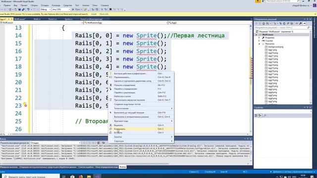Open the WolfLesson.Egg class navigation dropdown

(x=125, y=23)
